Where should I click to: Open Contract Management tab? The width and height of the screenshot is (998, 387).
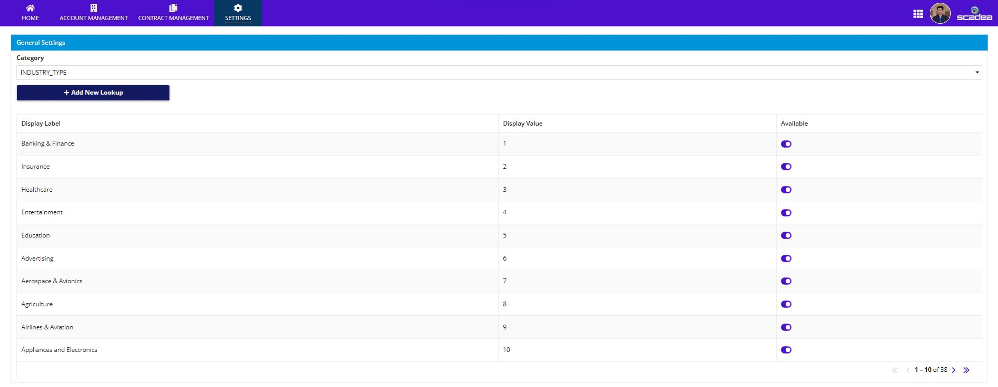(173, 13)
